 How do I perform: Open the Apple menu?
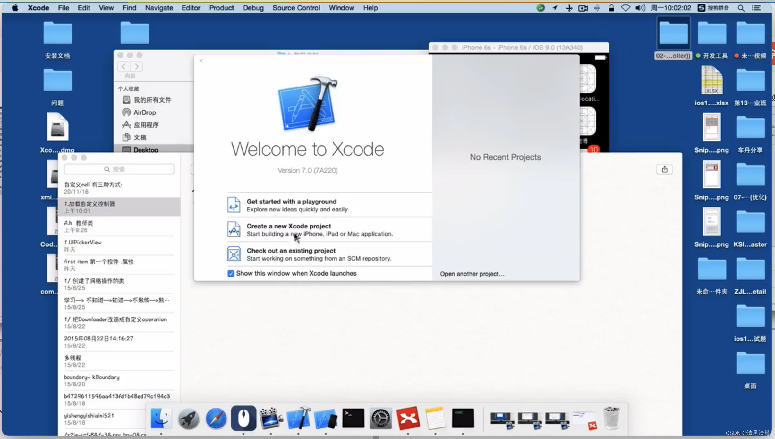pos(15,8)
